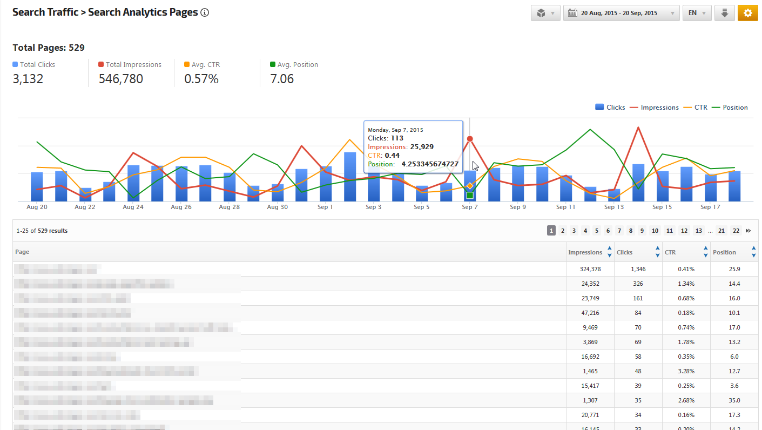This screenshot has height=430, width=762.
Task: Click the info icon beside page title
Action: click(205, 13)
